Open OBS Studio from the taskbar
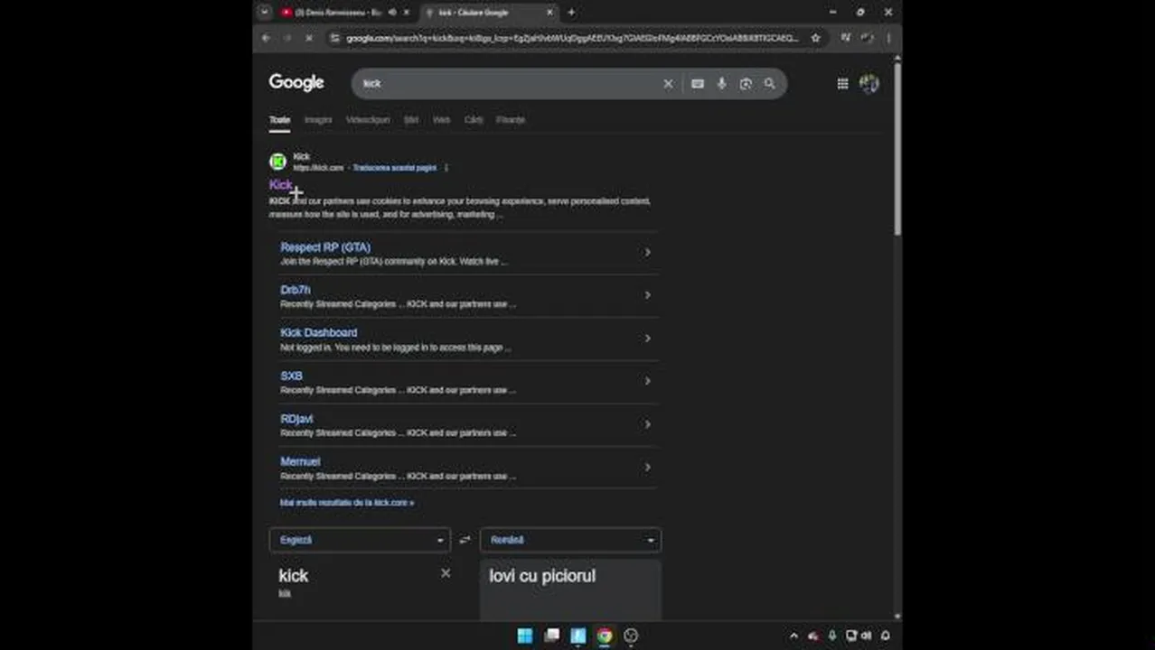The height and width of the screenshot is (650, 1155). pos(631,636)
